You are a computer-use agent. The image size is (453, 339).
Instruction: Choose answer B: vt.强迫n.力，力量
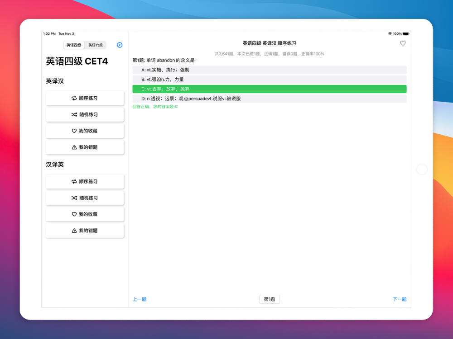point(270,80)
